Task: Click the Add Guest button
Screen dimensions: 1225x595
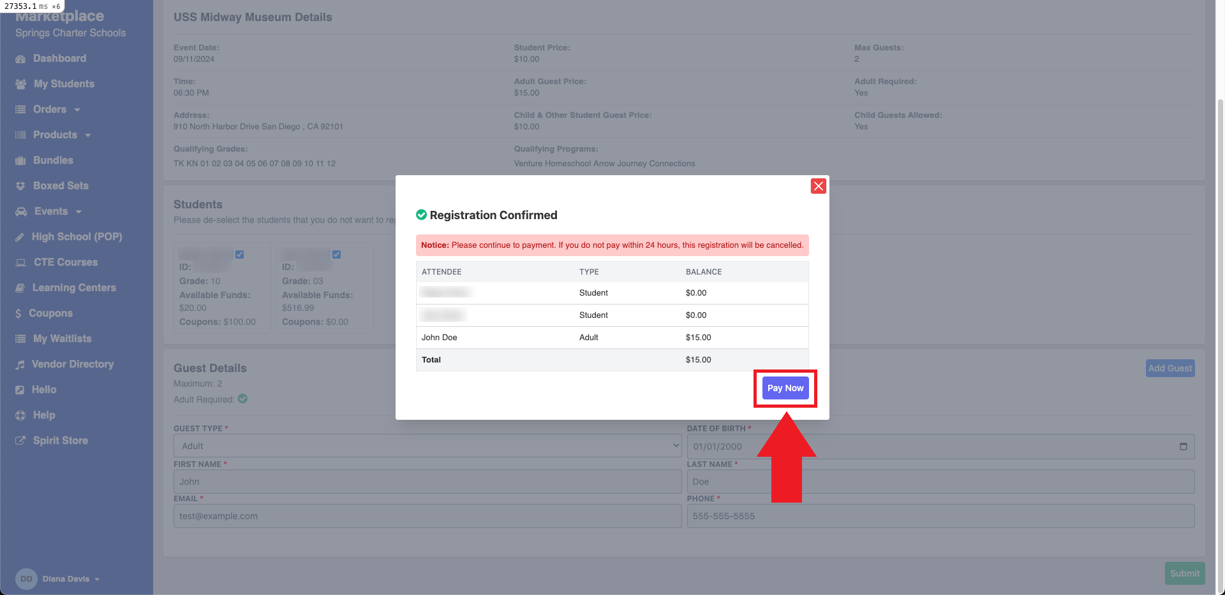Action: (x=1170, y=368)
